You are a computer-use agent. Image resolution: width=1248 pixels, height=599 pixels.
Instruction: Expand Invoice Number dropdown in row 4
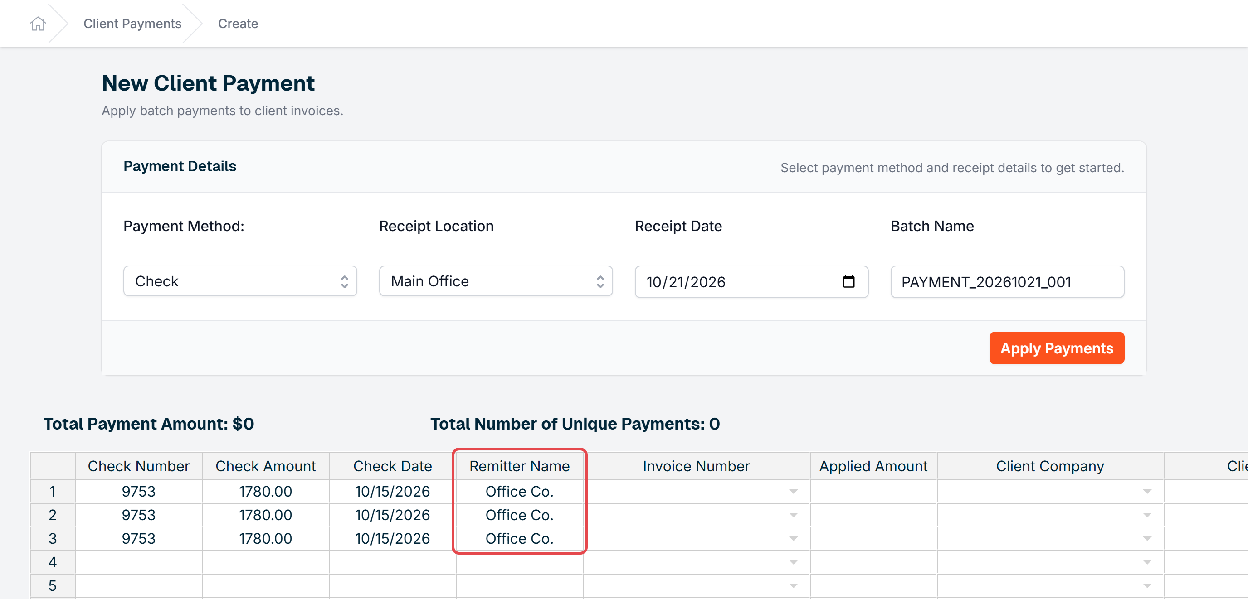[x=793, y=562]
